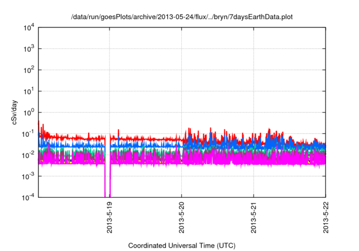Click the 10^-2 y-axis tick label
The image size is (359, 251).
click(28, 155)
